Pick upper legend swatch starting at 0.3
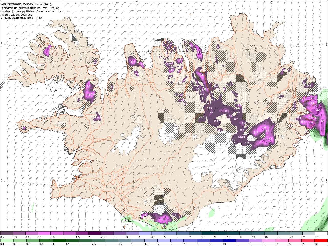 click(19, 233)
